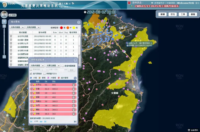Locate 台北市北投區 via its row pin icon
The image size is (200, 132).
point(11,36)
